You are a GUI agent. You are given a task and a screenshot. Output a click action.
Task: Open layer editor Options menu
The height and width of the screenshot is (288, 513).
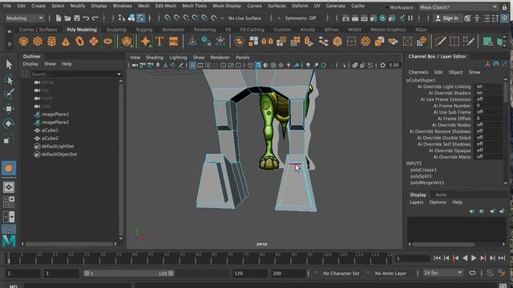[x=438, y=202]
